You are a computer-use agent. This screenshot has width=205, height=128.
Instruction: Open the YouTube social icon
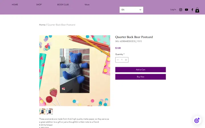(186, 10)
